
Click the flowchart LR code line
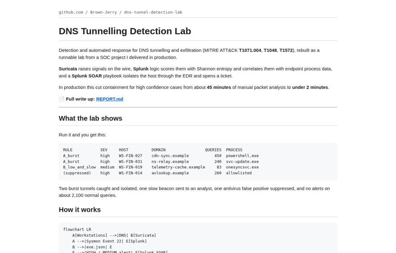click(77, 230)
